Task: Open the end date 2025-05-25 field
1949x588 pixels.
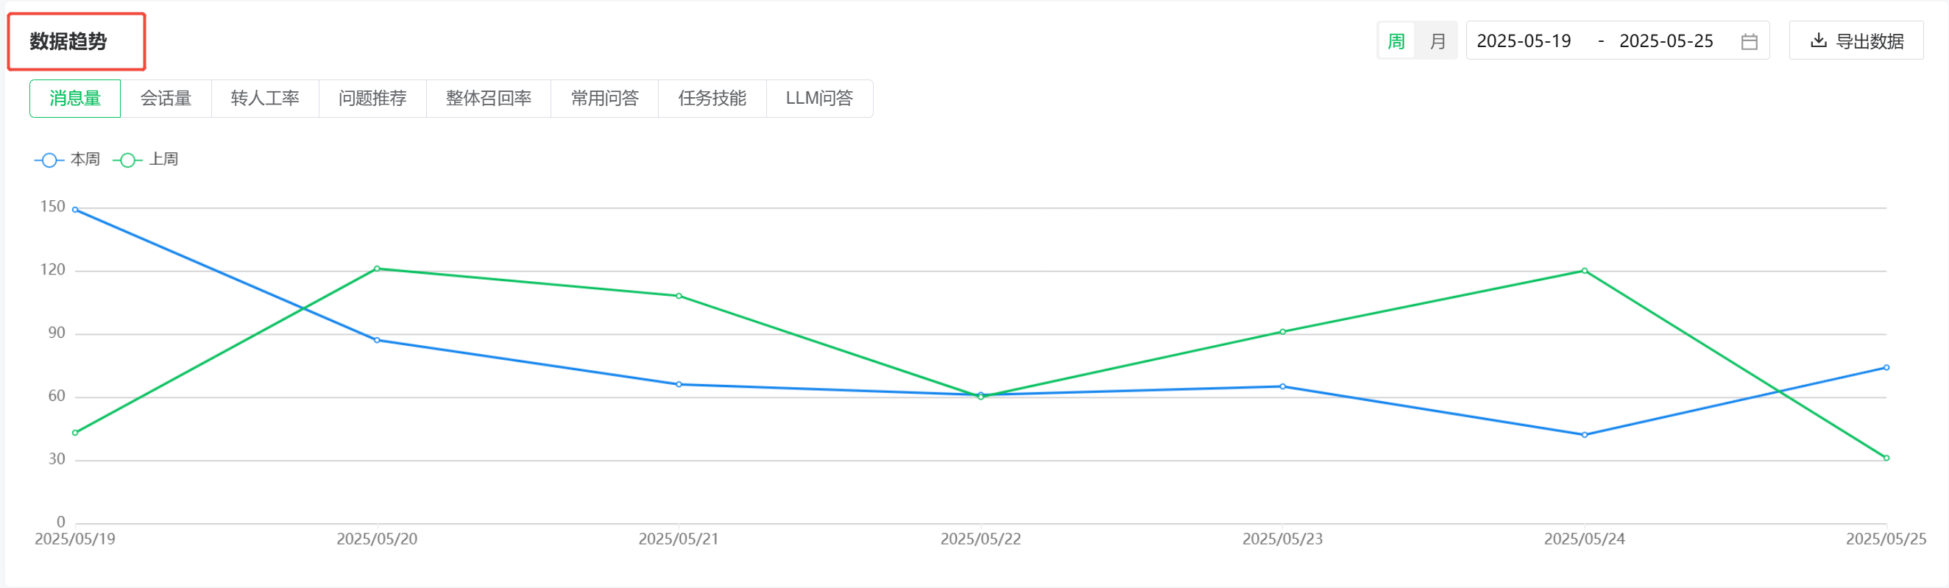Action: [1666, 41]
